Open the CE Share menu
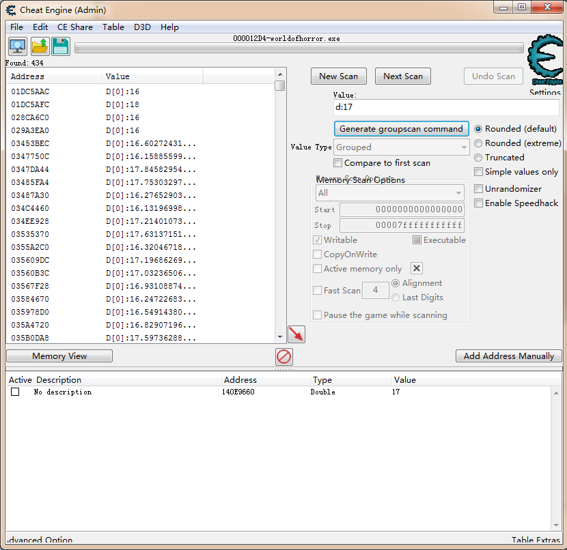This screenshot has height=550, width=567. click(x=75, y=27)
